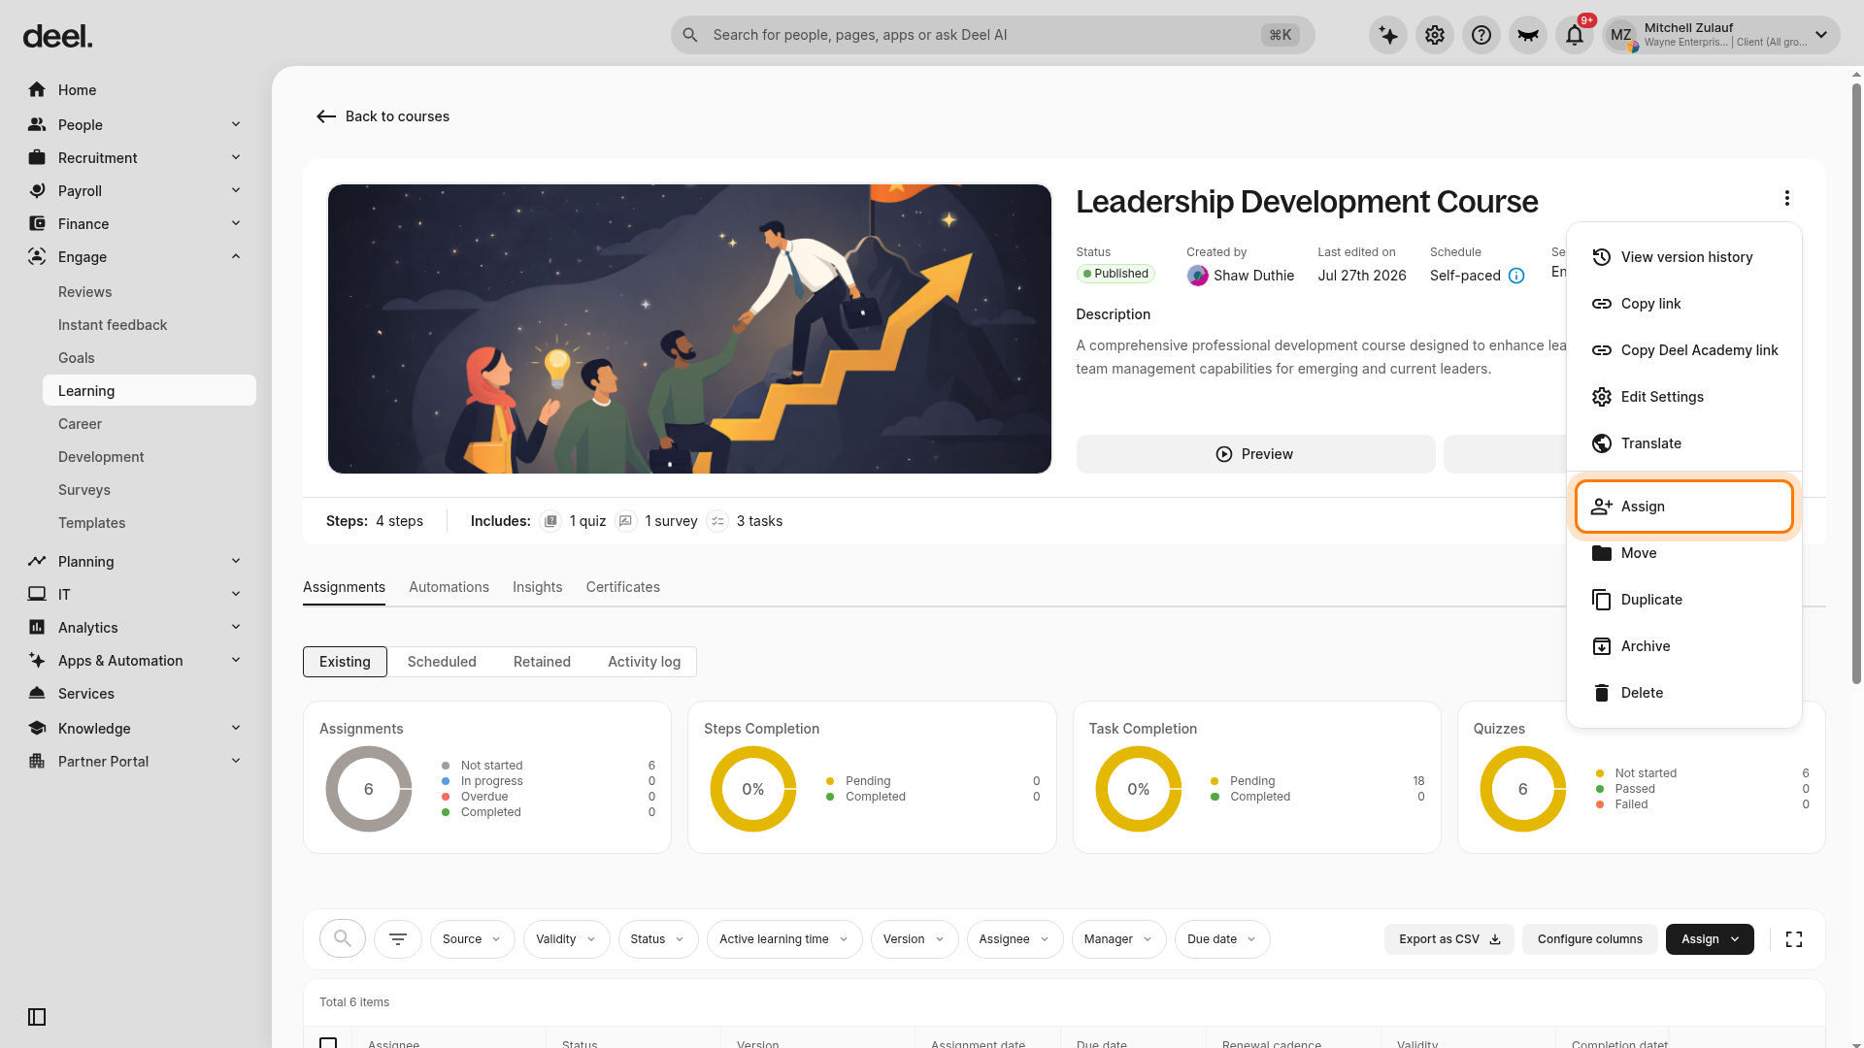Click the Knowledge graduation cap icon
The height and width of the screenshot is (1048, 1864).
point(37,728)
